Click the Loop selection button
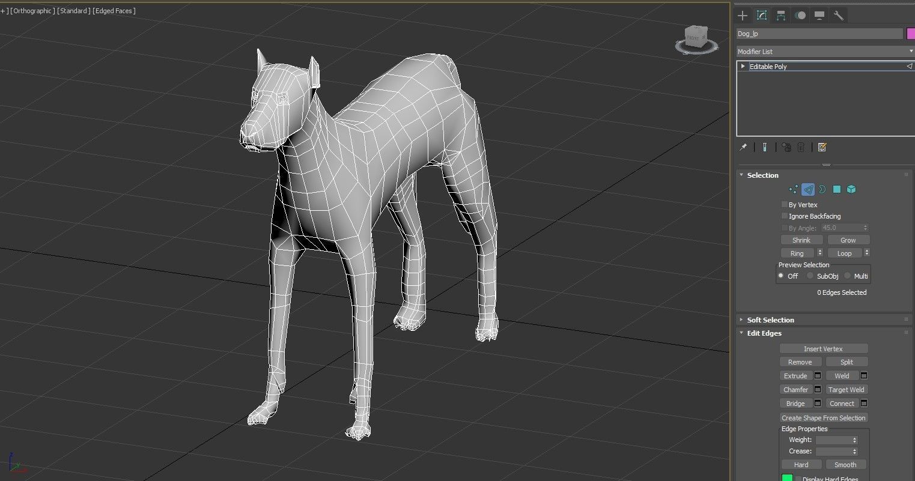Viewport: 915px width, 481px height. pos(844,253)
